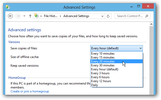This screenshot has width=161, height=100.
Task: Click the Forward navigation arrow
Action: point(18,16)
